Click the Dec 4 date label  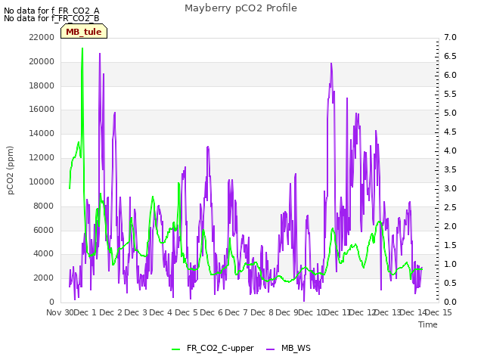pyautogui.click(x=161, y=312)
